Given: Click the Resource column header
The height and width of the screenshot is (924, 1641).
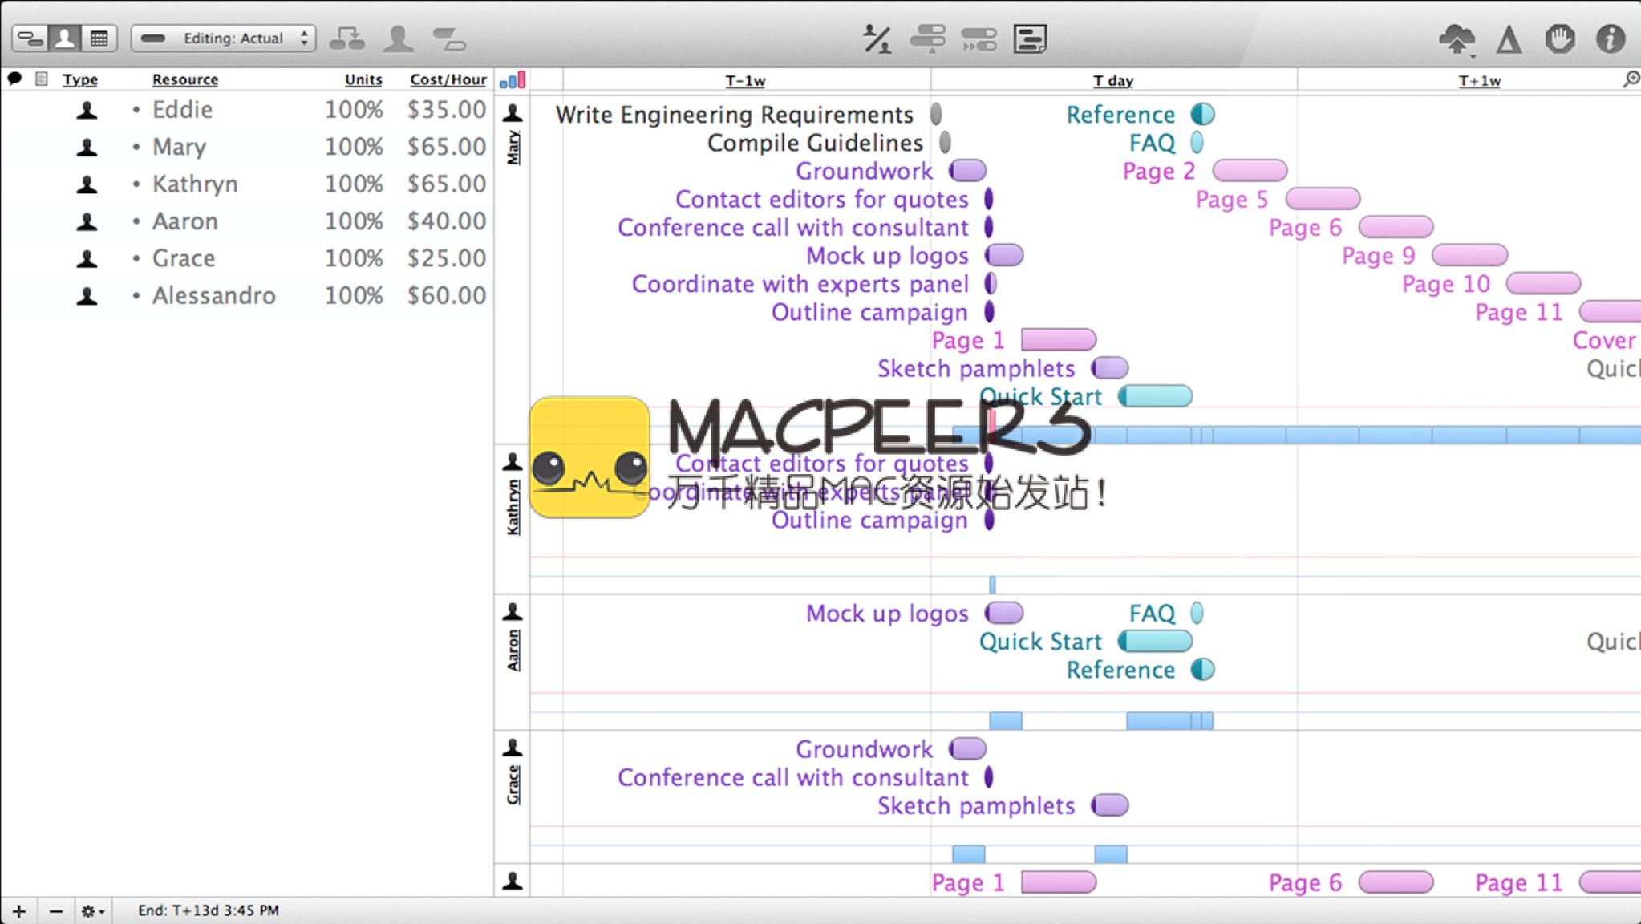Looking at the screenshot, I should click(184, 79).
